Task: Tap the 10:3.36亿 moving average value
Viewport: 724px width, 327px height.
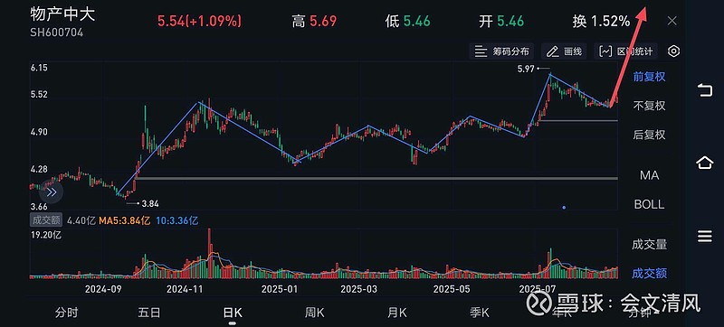Action: click(x=177, y=220)
